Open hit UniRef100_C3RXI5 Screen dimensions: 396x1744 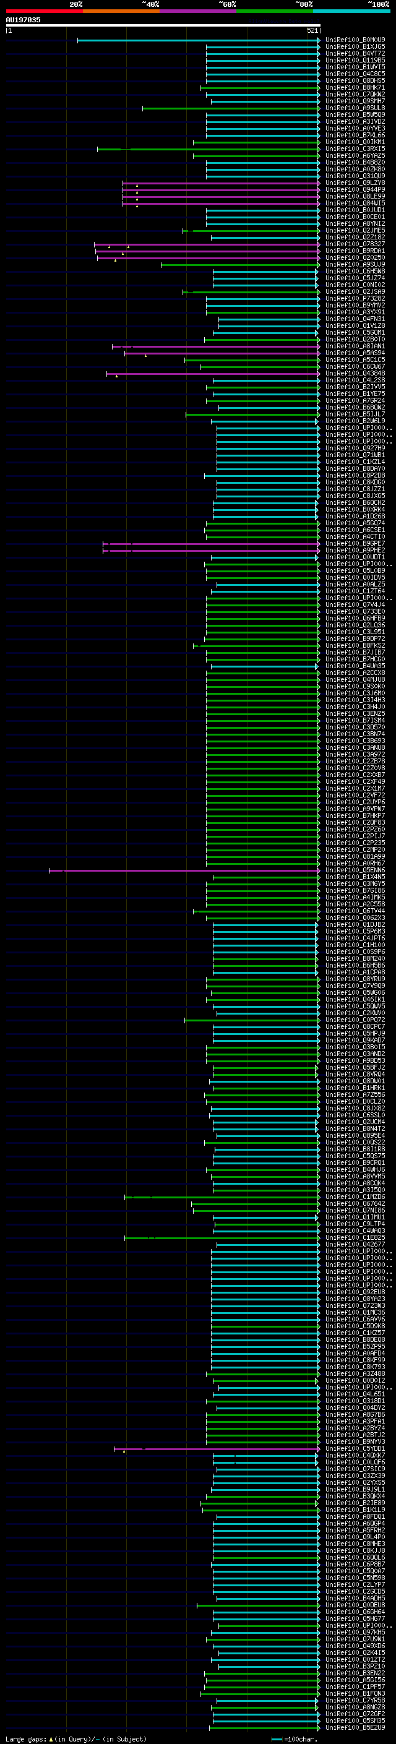[355, 149]
